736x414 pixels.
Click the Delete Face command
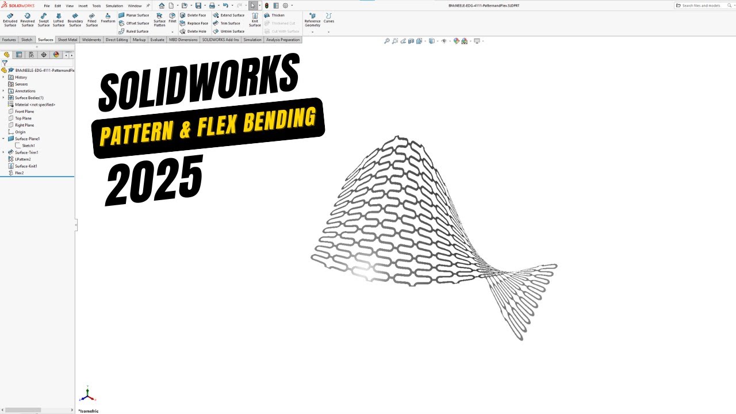(x=193, y=16)
